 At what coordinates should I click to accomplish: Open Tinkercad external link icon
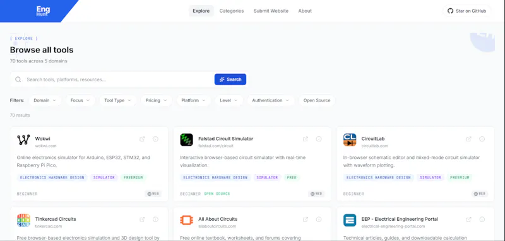pyautogui.click(x=142, y=220)
